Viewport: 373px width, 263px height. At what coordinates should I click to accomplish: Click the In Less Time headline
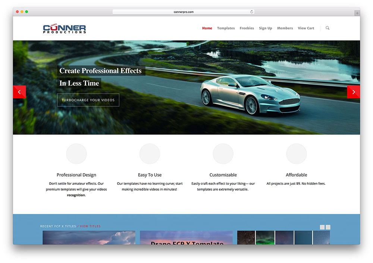click(79, 83)
